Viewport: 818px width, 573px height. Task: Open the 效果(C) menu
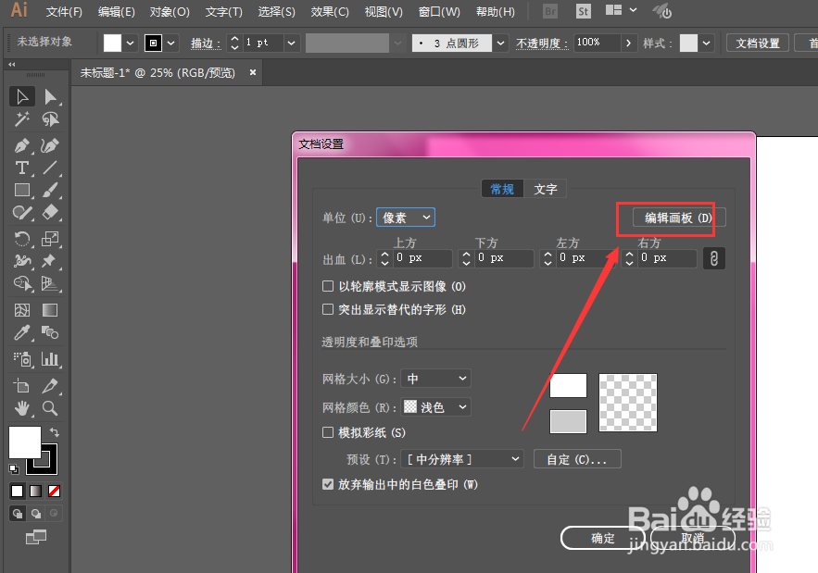[x=330, y=11]
